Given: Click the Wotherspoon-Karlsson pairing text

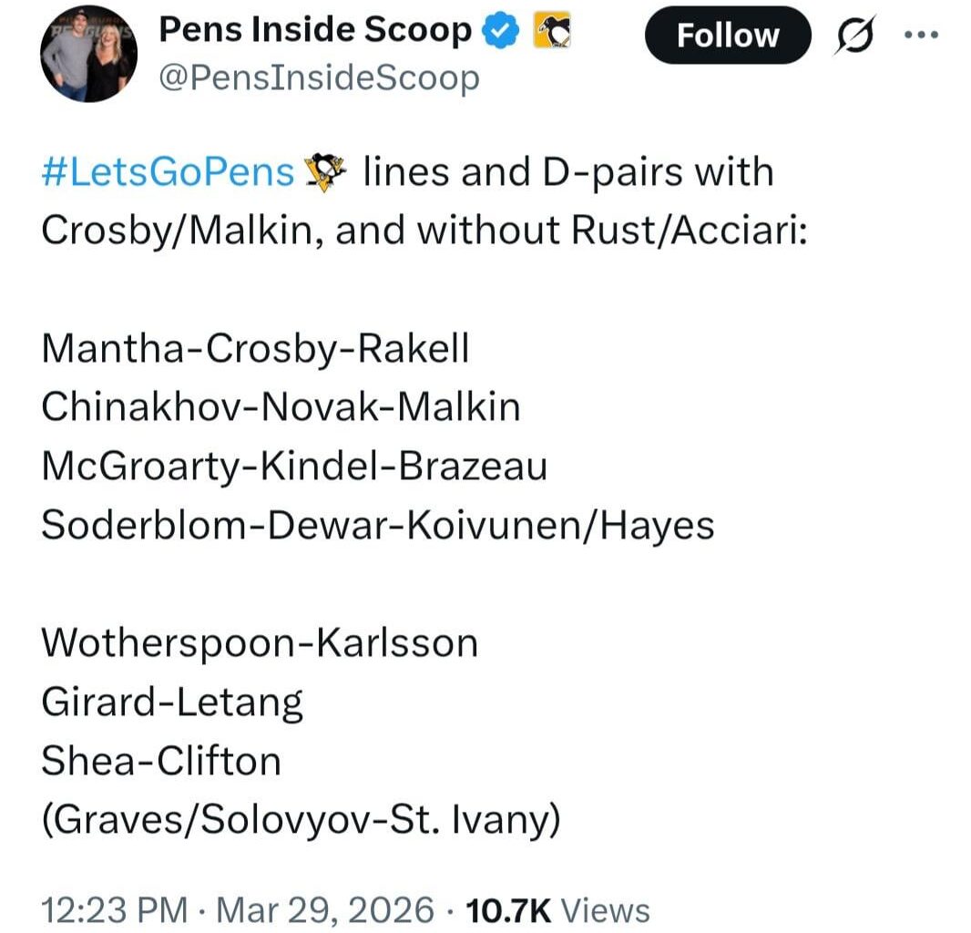Looking at the screenshot, I should [261, 642].
